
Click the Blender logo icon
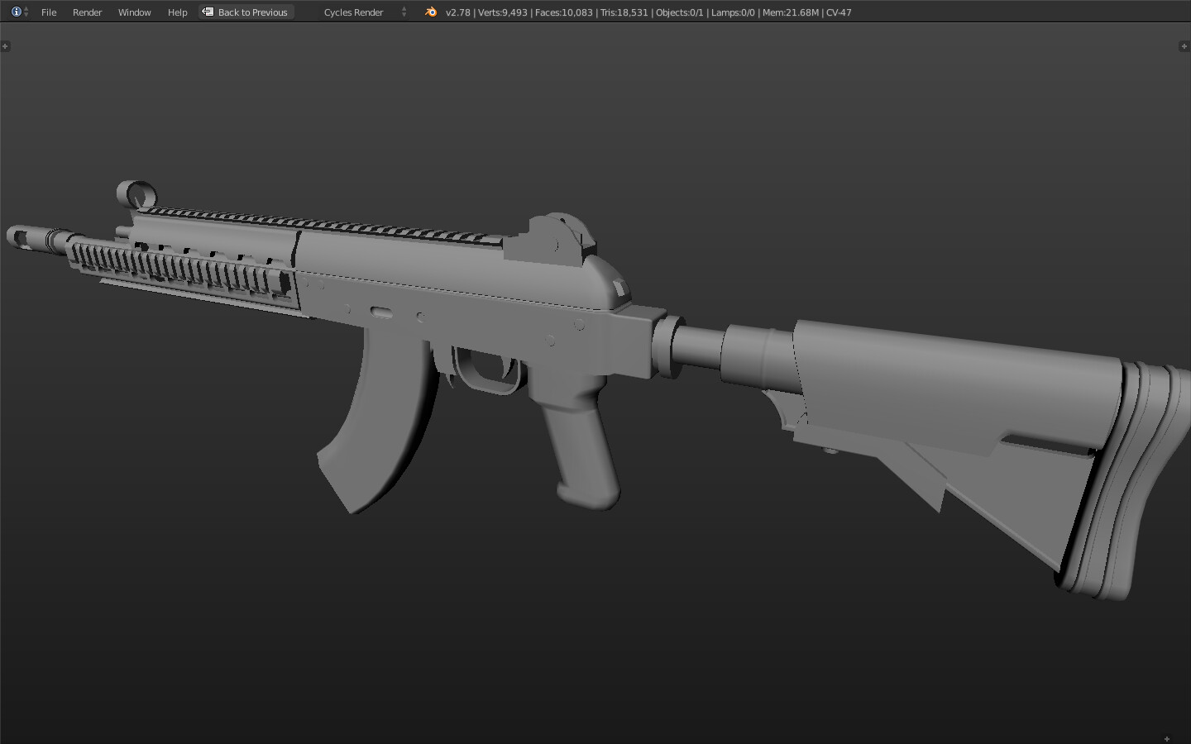(x=430, y=12)
